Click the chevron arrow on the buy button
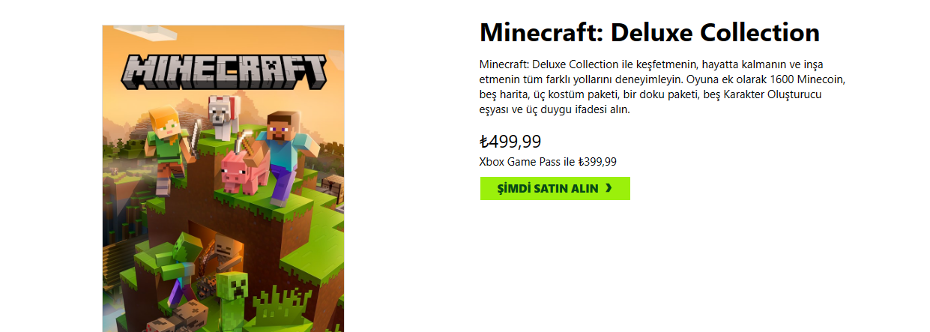Viewport: 930px width, 332px height. click(x=609, y=188)
